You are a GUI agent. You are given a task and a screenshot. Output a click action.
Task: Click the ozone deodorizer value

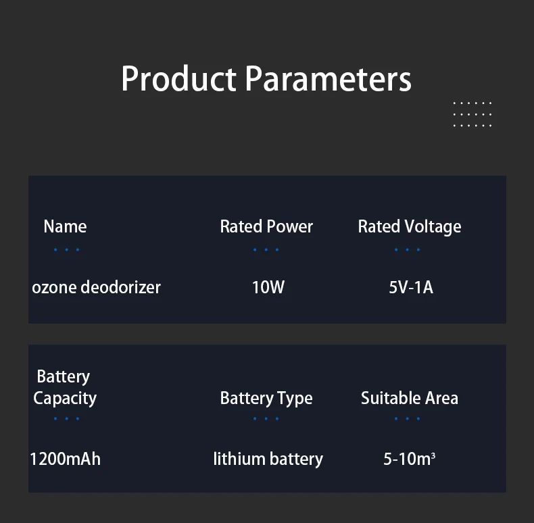pos(96,287)
